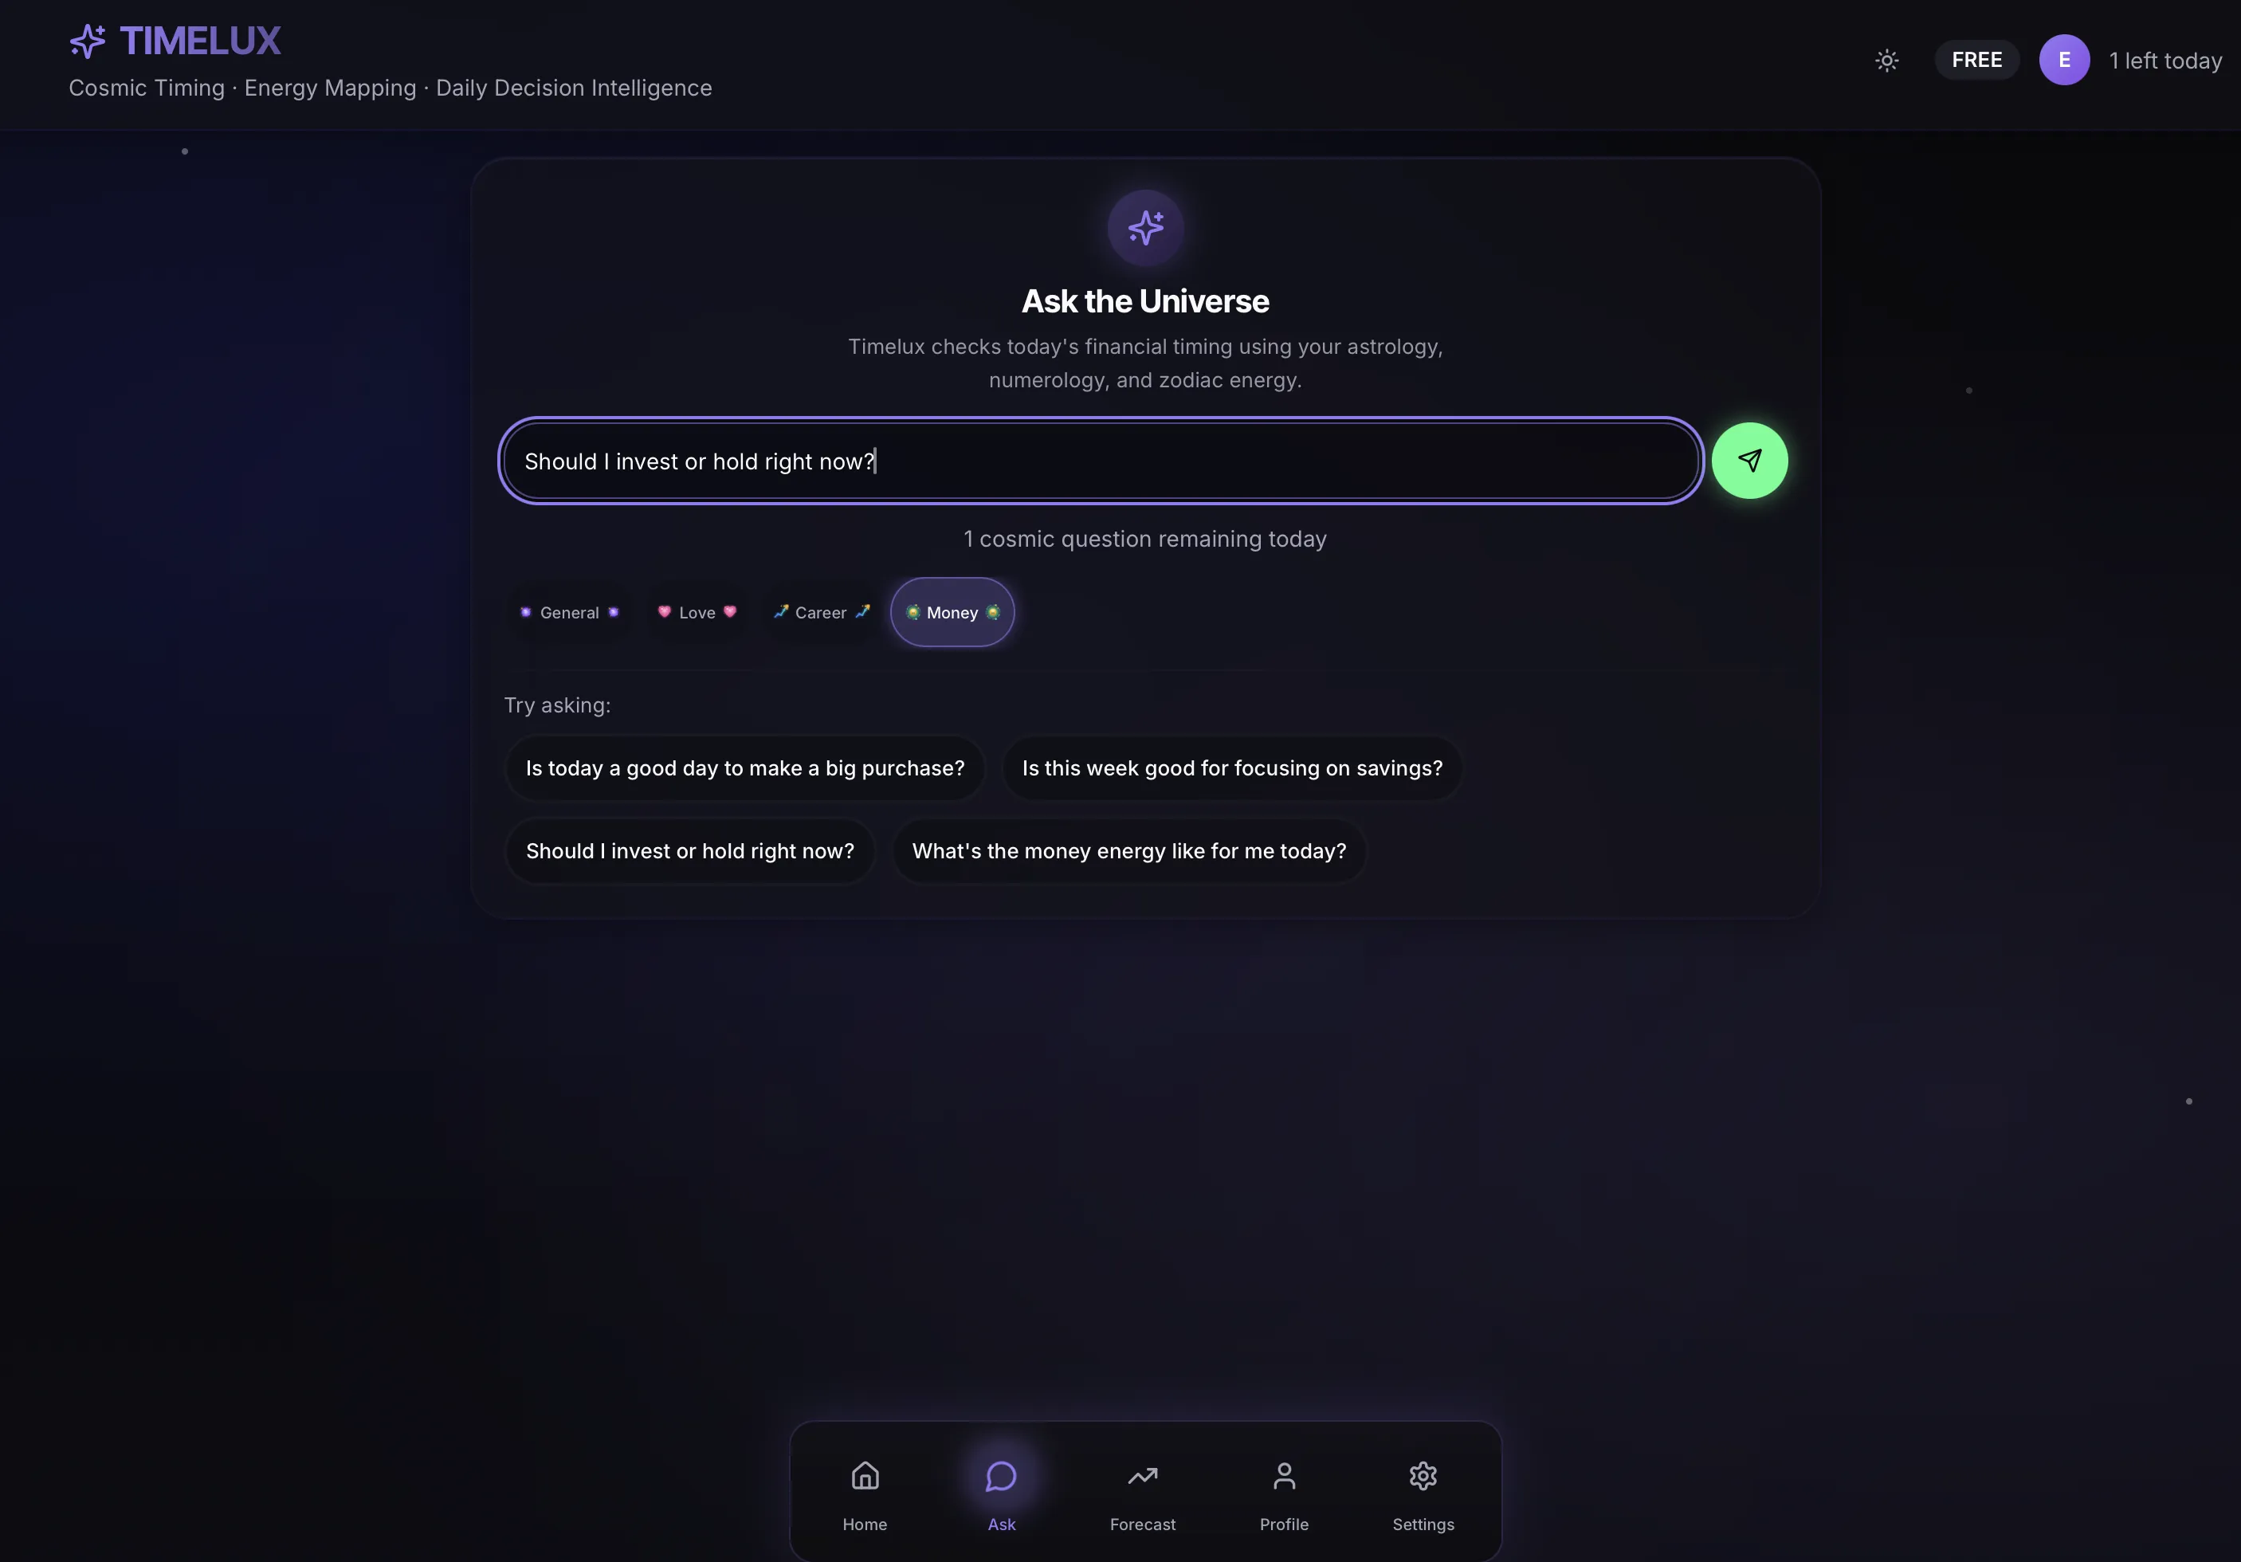Open the Settings gear icon

pyautogui.click(x=1423, y=1475)
